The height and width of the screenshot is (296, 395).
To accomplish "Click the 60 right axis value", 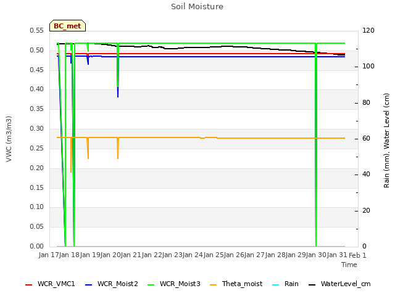I will click(366, 138).
